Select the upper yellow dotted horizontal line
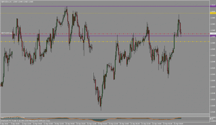 tap(105, 13)
